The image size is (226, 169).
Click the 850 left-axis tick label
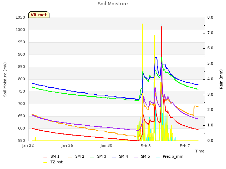[x=22, y=67]
